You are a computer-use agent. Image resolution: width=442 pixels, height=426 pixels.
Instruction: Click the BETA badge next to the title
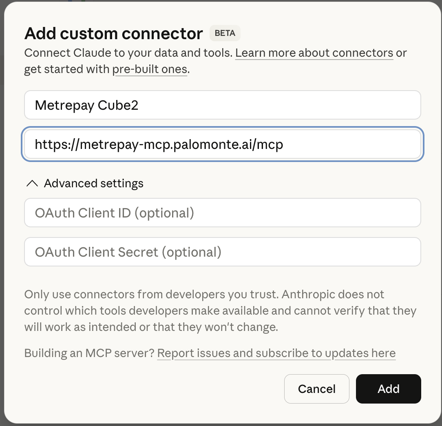[x=225, y=33]
